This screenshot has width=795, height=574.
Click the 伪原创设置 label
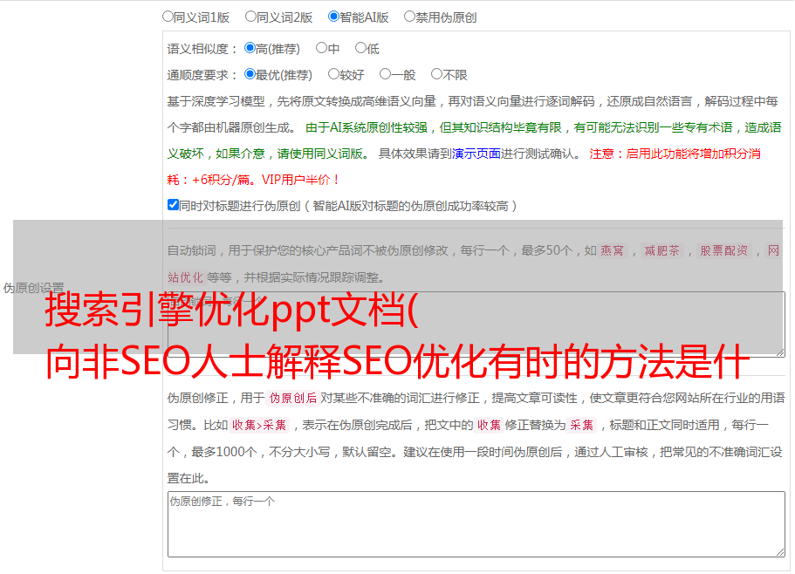point(33,288)
